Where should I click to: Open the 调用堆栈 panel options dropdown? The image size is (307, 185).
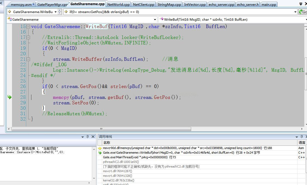coord(297,137)
